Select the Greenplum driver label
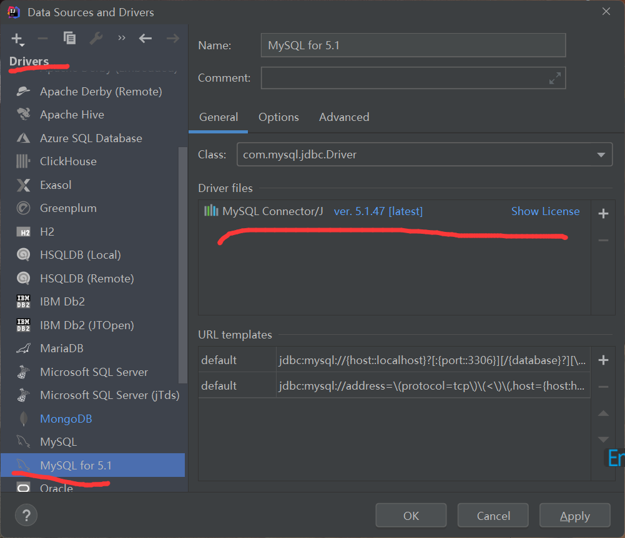The width and height of the screenshot is (625, 538). pos(68,208)
